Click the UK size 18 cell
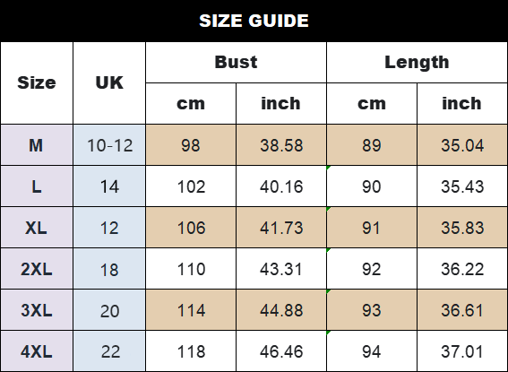This screenshot has width=508, height=372. (x=109, y=269)
